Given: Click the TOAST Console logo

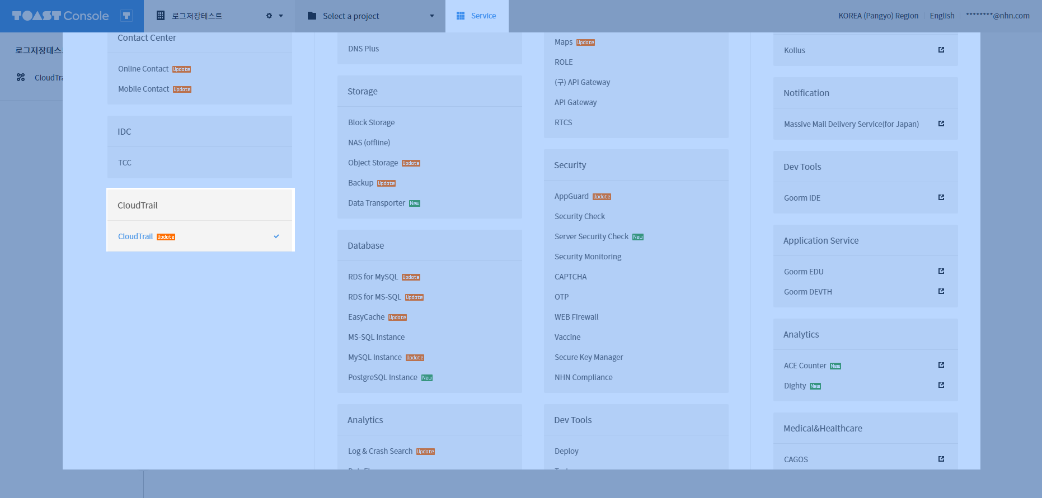Looking at the screenshot, I should point(60,16).
